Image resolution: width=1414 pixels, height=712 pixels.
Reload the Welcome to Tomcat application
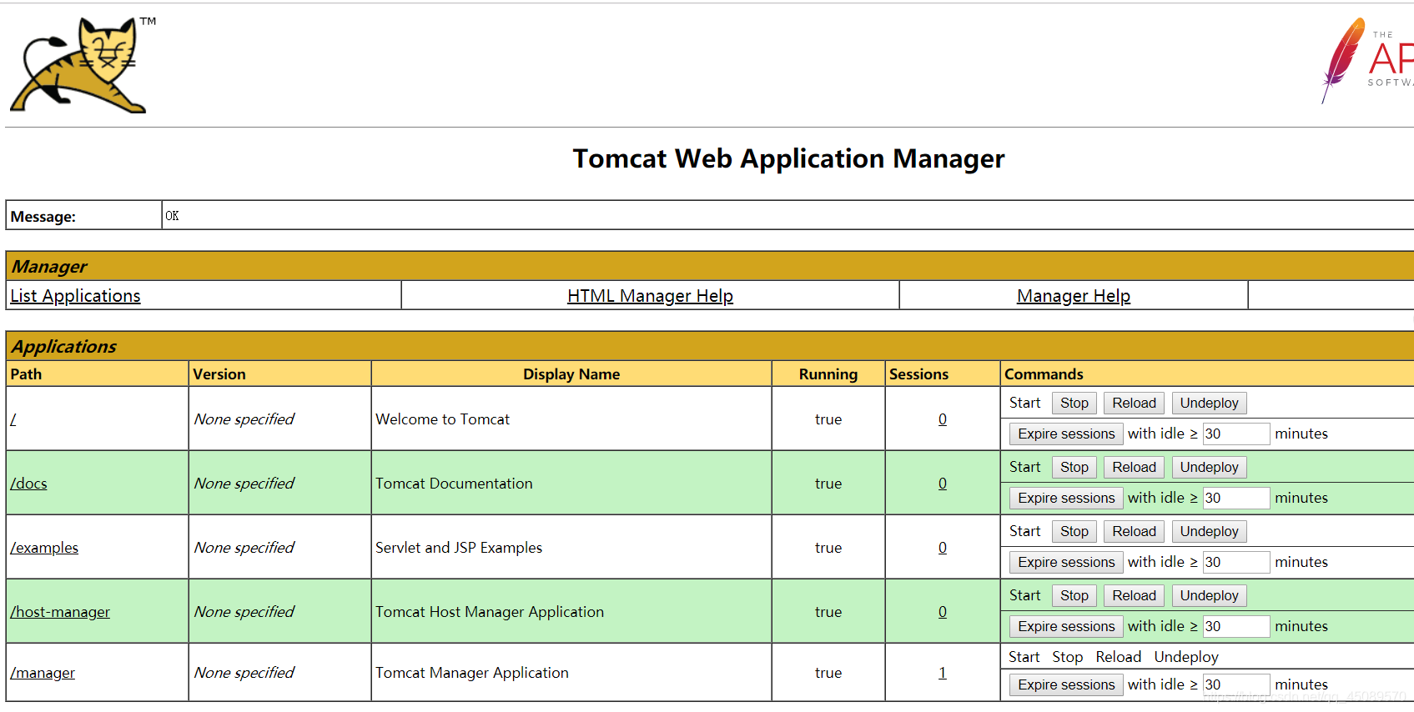1134,404
